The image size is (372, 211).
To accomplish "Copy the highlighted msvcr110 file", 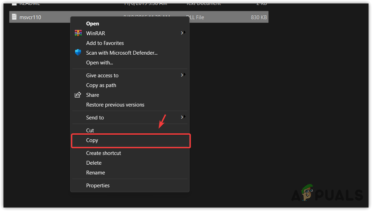I will [92, 140].
